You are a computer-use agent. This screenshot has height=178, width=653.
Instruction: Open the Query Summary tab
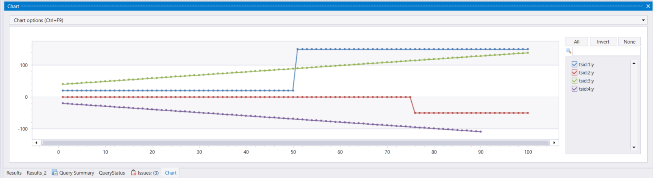pos(73,173)
